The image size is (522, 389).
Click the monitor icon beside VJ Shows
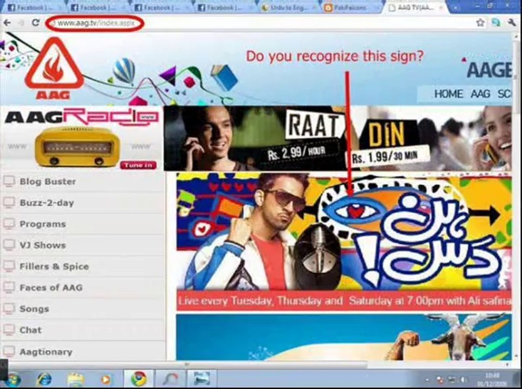(9, 245)
